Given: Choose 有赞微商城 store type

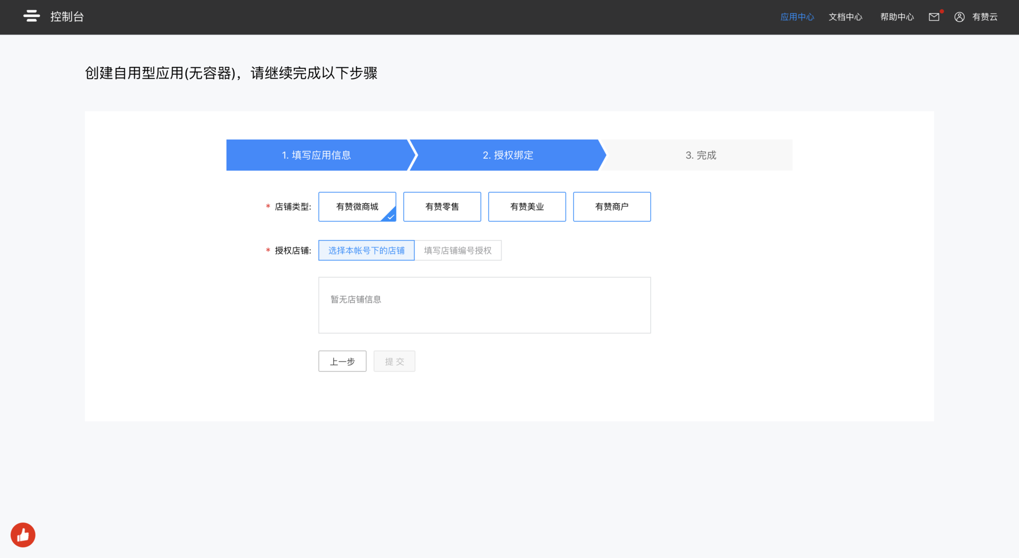Looking at the screenshot, I should 357,207.
